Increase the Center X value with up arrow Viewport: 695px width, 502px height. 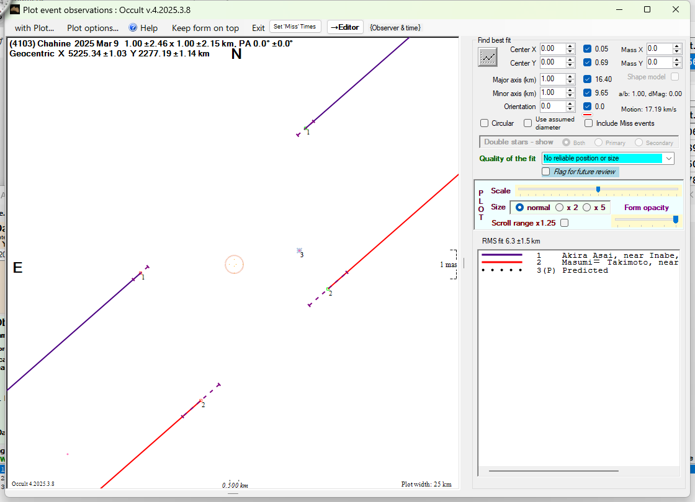(x=570, y=46)
